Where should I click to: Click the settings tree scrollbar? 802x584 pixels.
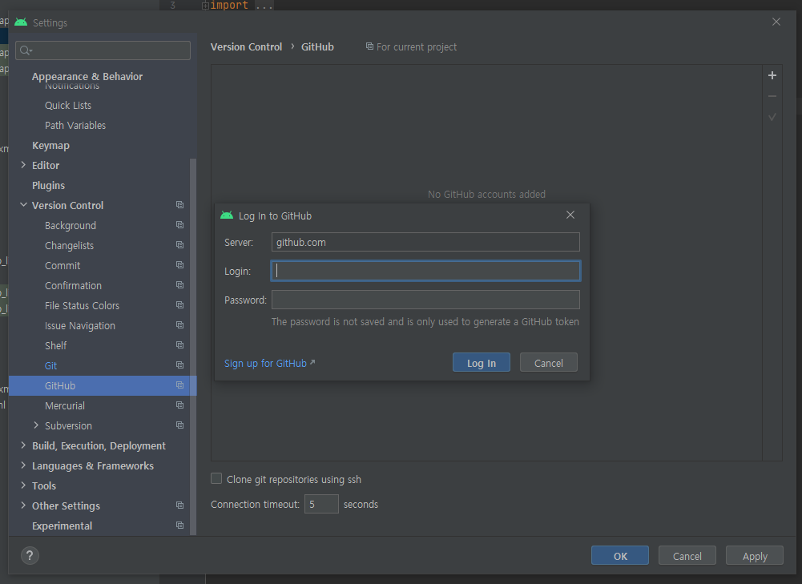[x=193, y=347]
